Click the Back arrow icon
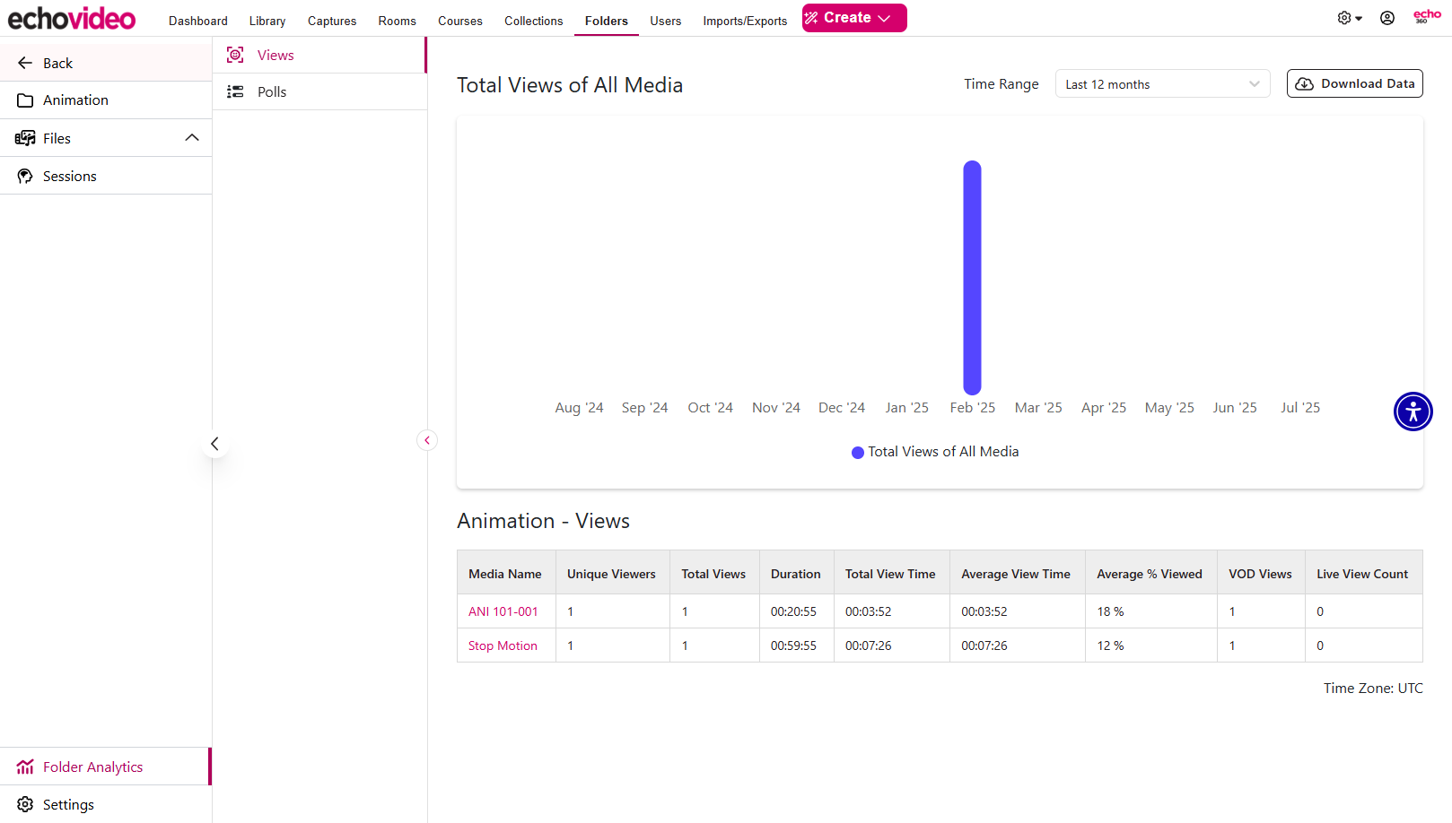The width and height of the screenshot is (1452, 823). click(x=25, y=63)
